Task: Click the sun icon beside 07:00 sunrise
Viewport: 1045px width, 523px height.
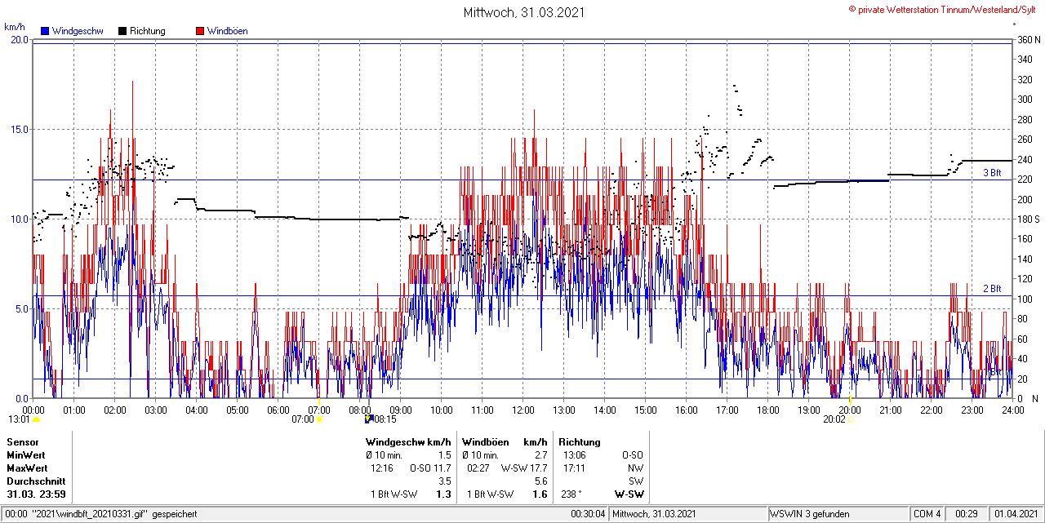Action: [x=319, y=419]
